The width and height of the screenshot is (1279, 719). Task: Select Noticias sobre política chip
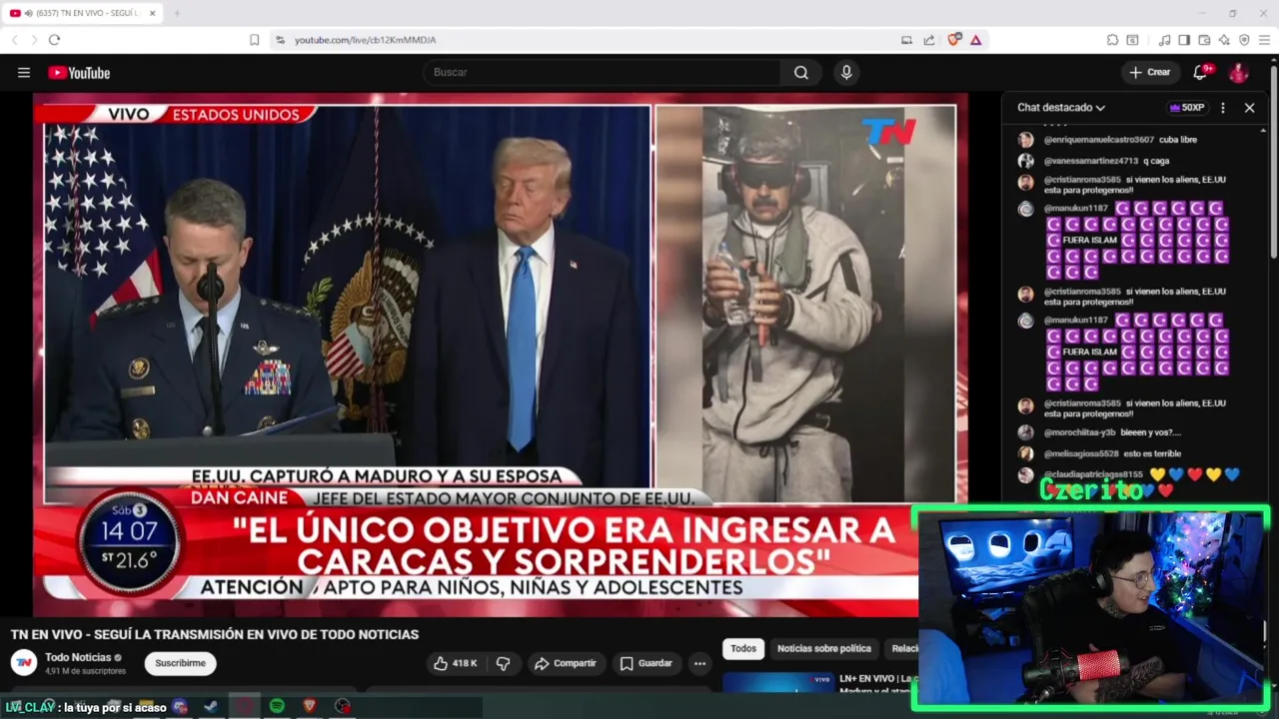824,649
